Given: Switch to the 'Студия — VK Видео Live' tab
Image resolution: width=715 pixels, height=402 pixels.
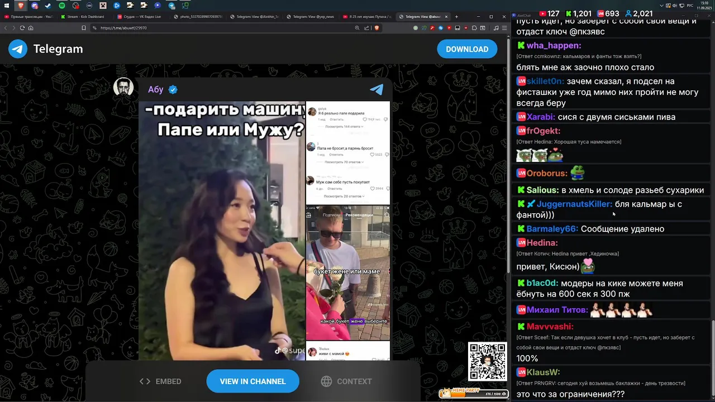Looking at the screenshot, I should click(142, 17).
